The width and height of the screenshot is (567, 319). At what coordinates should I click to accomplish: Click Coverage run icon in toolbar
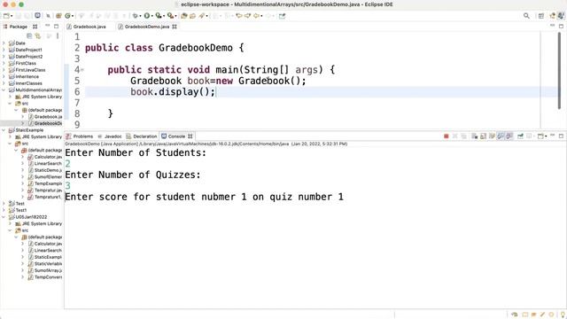tap(159, 16)
